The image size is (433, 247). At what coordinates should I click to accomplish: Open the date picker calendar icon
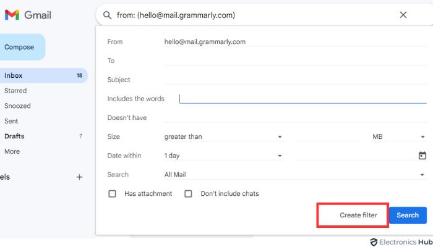pos(422,156)
